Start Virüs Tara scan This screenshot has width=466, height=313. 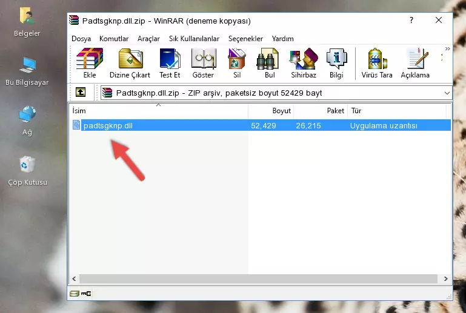coord(377,63)
